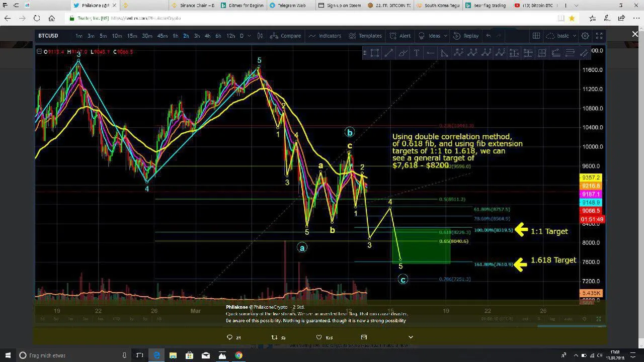
Task: Redo the last chart action
Action: click(x=499, y=36)
